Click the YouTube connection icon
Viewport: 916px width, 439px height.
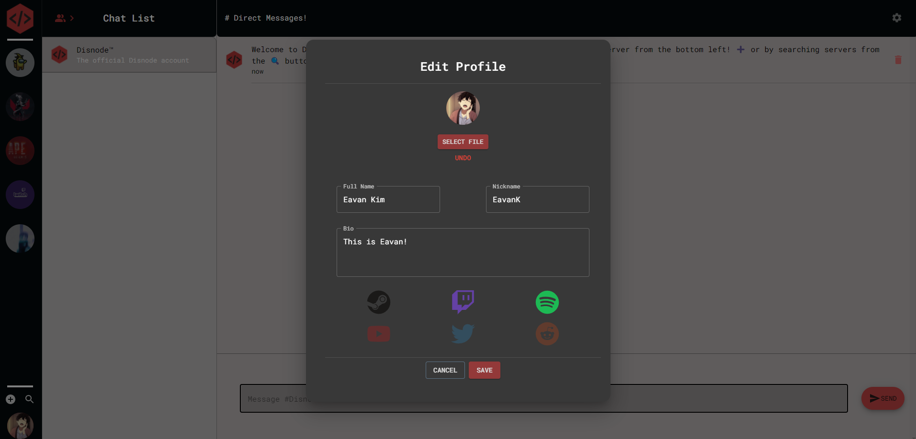(378, 334)
